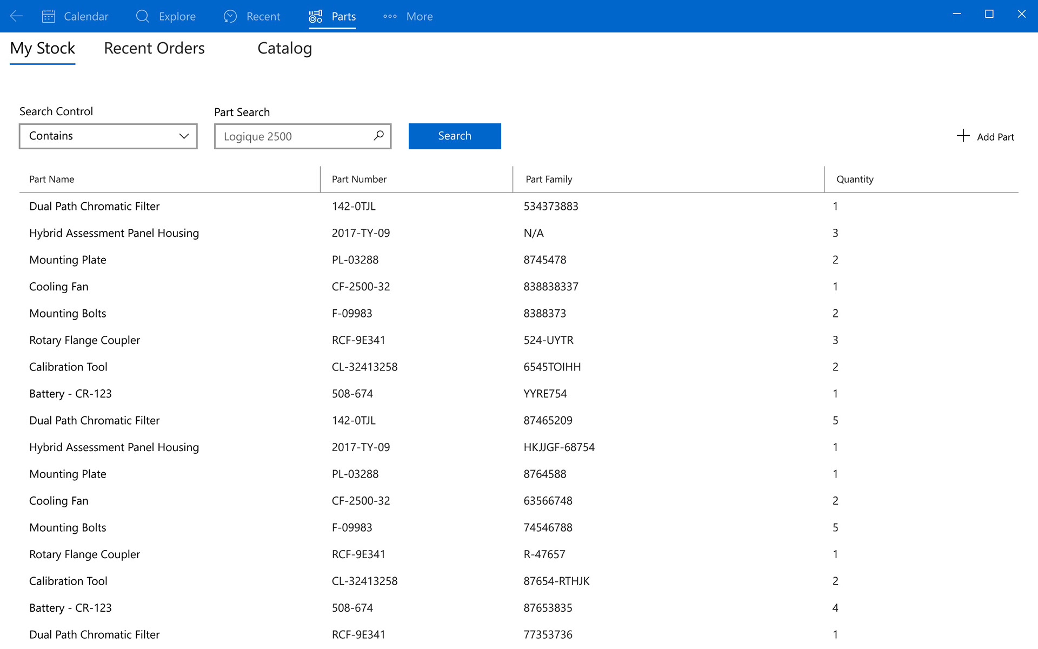Expand the Search Control Contains dropdown
This screenshot has height=649, width=1038.
tap(108, 136)
